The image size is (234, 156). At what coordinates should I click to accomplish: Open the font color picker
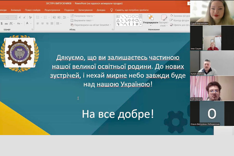pos(27,23)
